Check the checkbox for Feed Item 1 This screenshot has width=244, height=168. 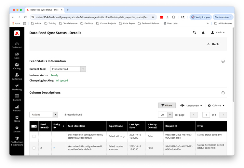[34, 136]
